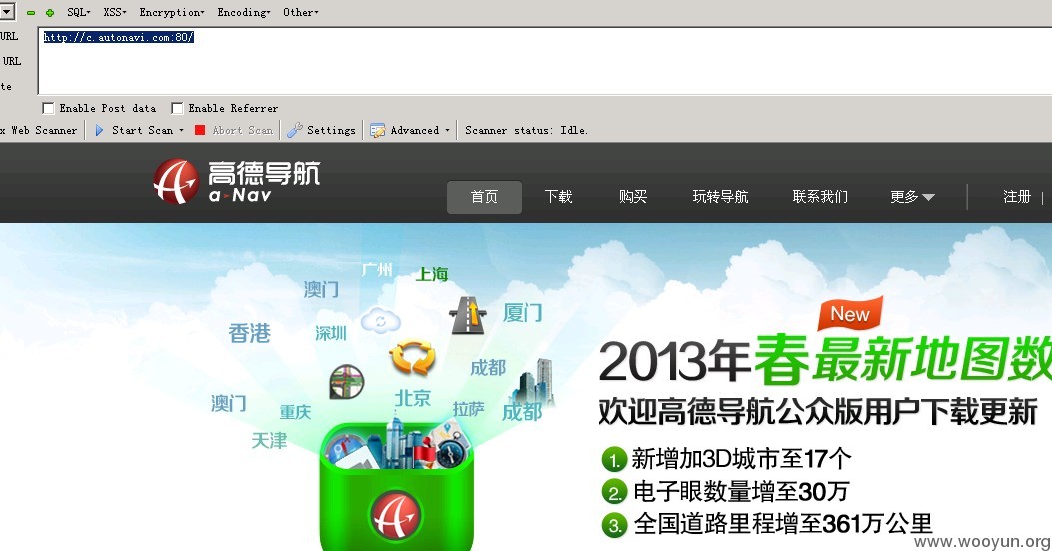Image resolution: width=1052 pixels, height=551 pixels.
Task: Click the 注册 link
Action: pos(1016,197)
